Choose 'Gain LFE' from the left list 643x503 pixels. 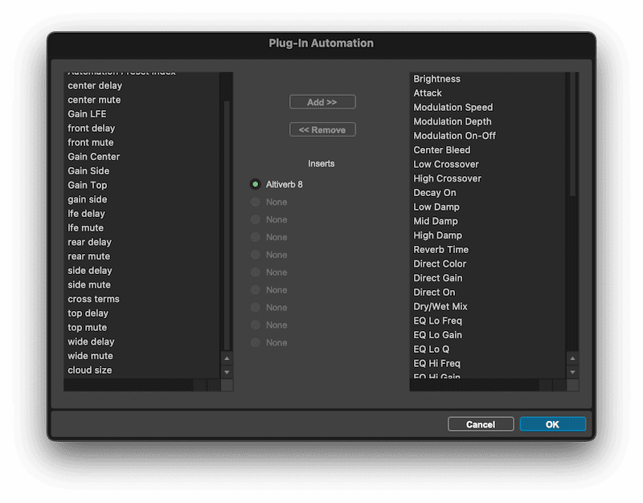(x=87, y=114)
